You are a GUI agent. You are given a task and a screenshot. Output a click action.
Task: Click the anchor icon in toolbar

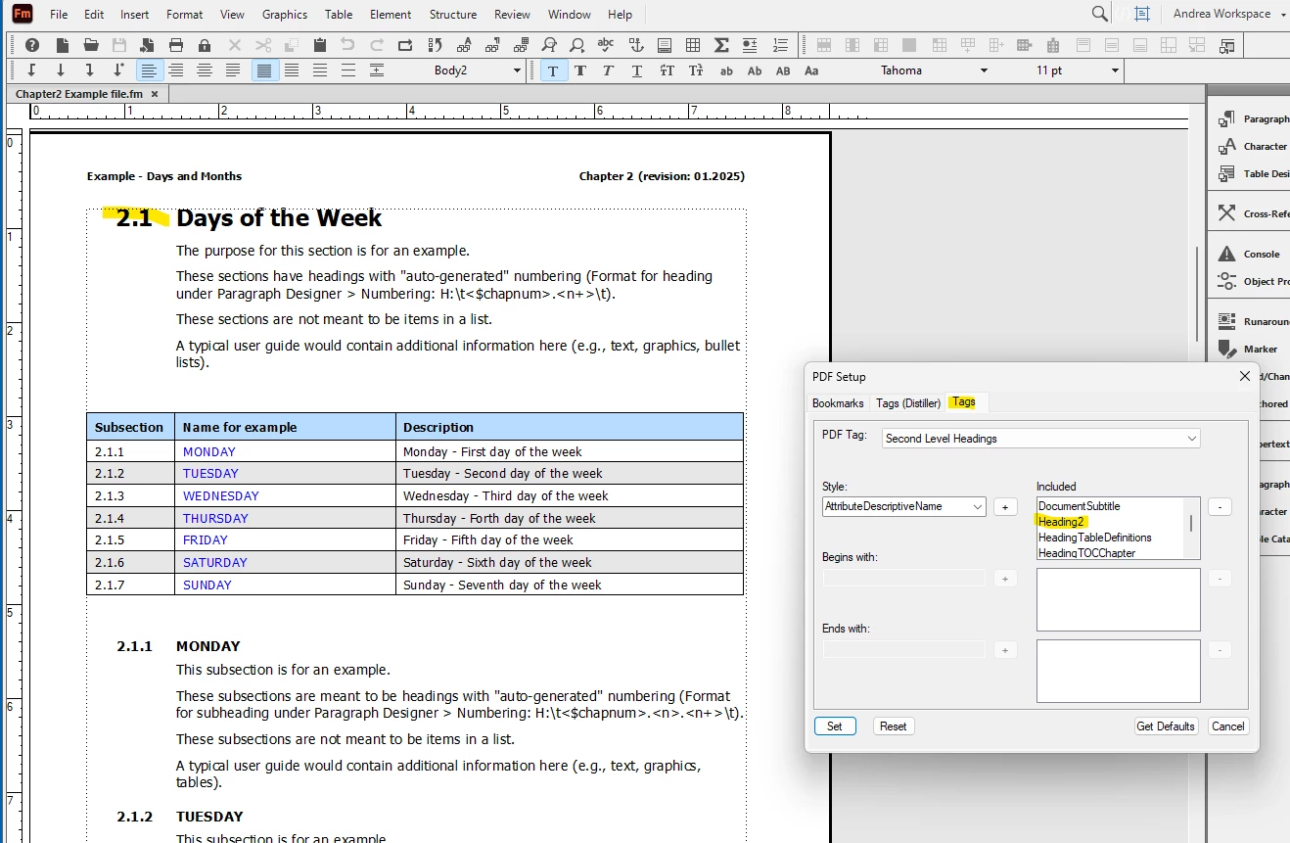click(635, 45)
